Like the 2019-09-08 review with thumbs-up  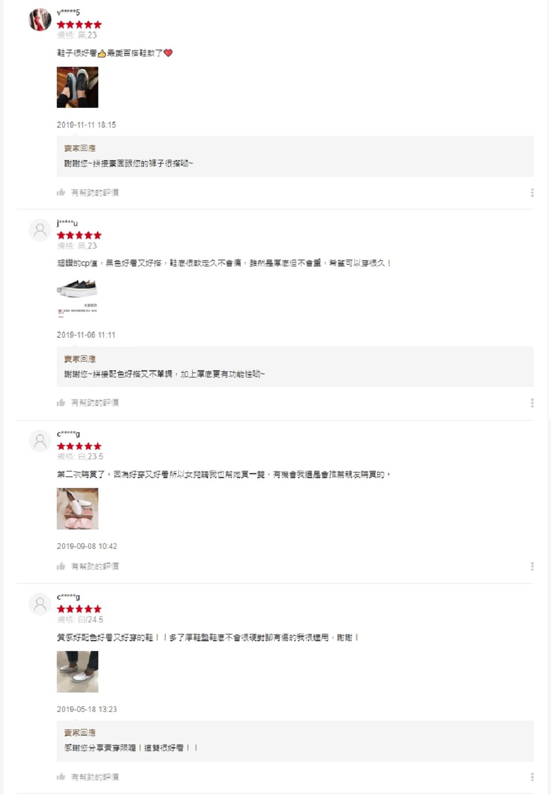61,566
